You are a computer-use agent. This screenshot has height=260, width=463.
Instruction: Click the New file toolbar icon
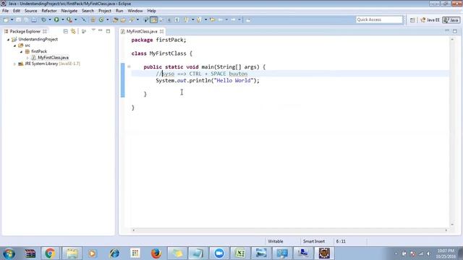(x=6, y=19)
